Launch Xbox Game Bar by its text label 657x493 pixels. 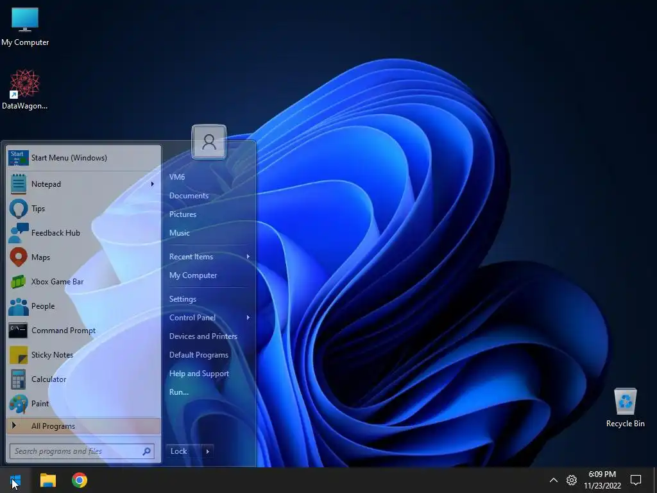57,282
